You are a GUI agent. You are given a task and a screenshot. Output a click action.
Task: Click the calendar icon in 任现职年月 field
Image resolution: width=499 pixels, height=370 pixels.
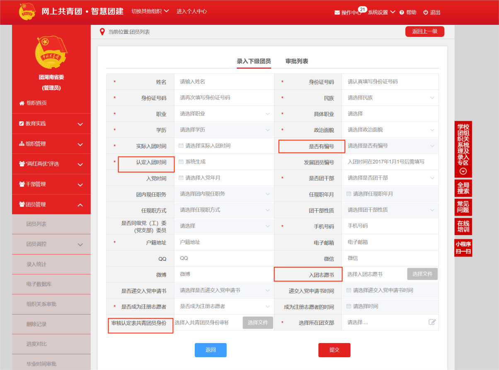[349, 194]
